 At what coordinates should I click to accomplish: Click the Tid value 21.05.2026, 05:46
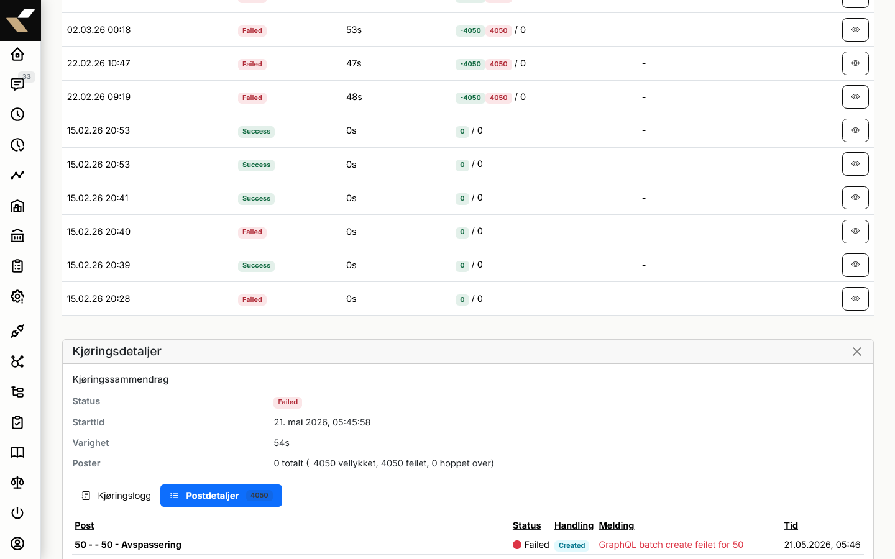[x=822, y=545]
